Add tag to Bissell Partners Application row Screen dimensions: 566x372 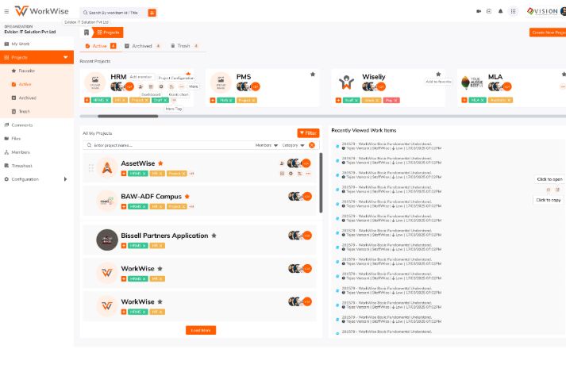(124, 246)
